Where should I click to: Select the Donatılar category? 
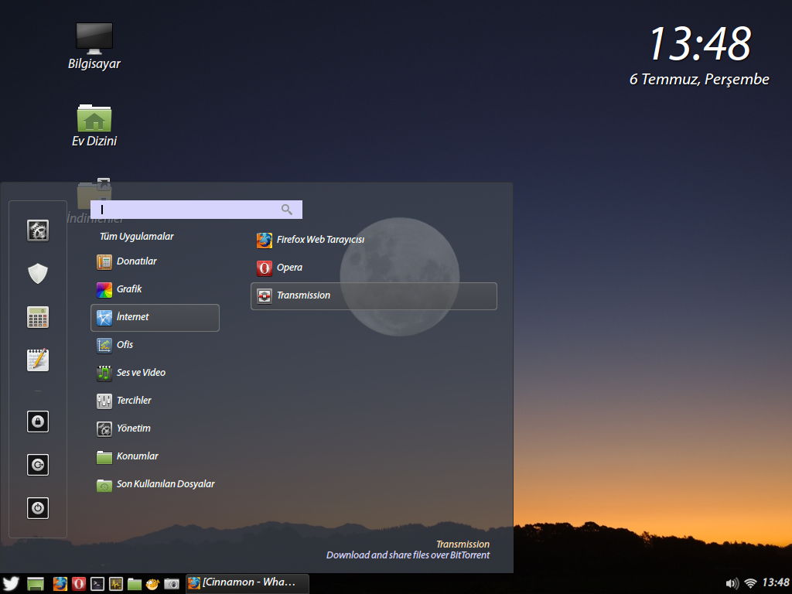[155, 261]
